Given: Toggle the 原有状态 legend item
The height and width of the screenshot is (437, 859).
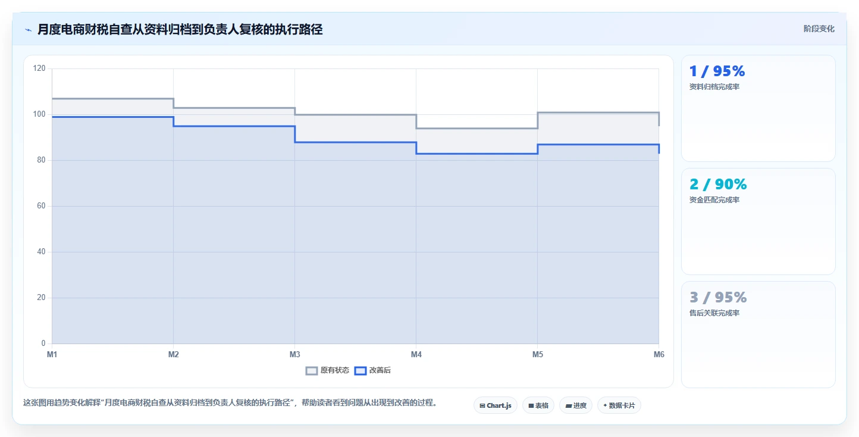Looking at the screenshot, I should [328, 370].
